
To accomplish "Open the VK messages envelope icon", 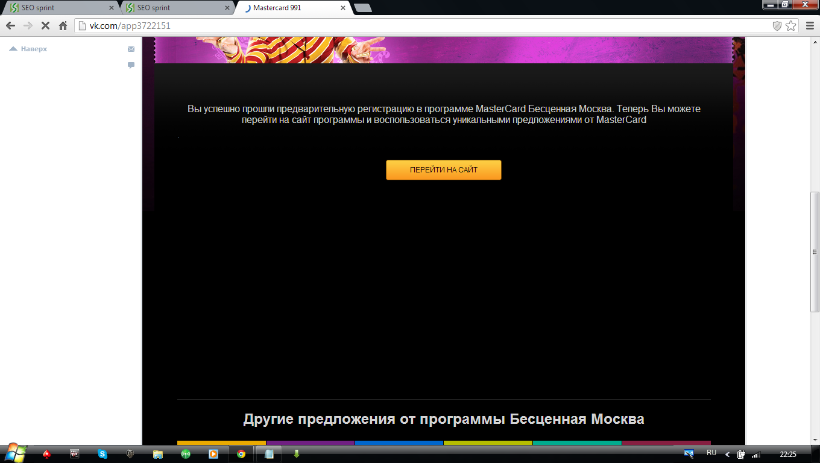I will tap(131, 49).
